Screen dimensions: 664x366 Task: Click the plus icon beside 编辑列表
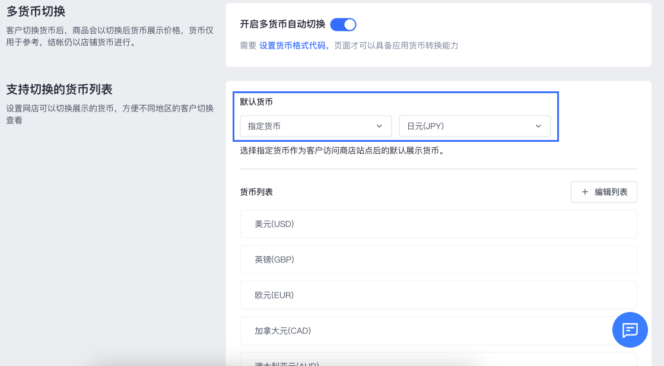(x=585, y=192)
